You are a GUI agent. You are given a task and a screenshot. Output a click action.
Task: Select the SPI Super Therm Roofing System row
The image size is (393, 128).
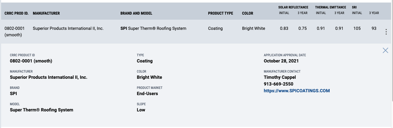tap(153, 28)
